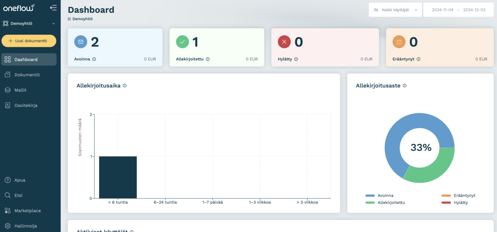This screenshot has height=232, width=497.
Task: Click the red X Hylätty icon
Action: click(x=284, y=42)
